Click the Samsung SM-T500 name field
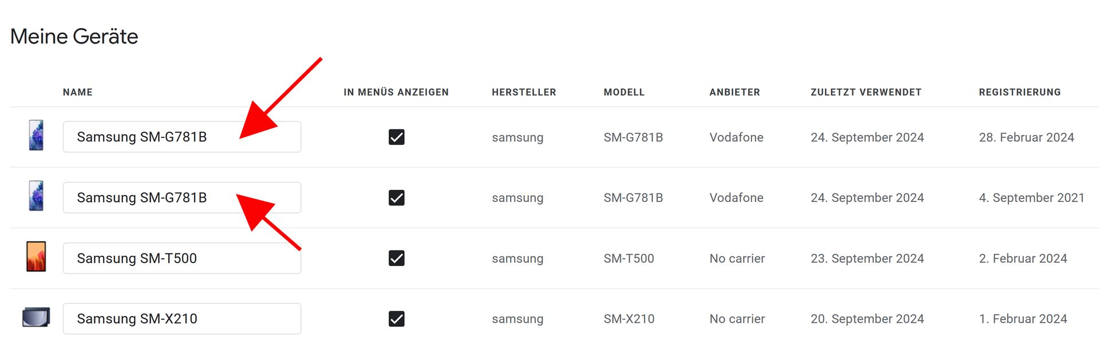Image resolution: width=1099 pixels, height=345 pixels. 181,259
